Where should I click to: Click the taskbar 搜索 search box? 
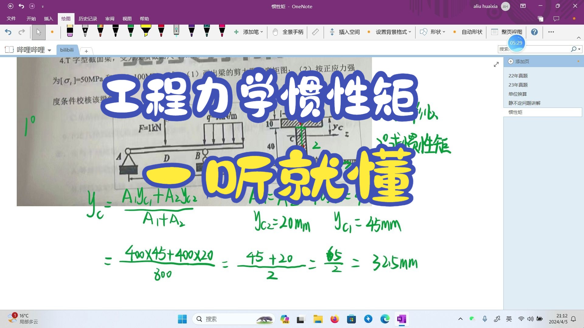point(234,319)
